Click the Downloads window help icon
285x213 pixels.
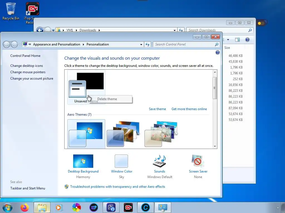[247, 40]
